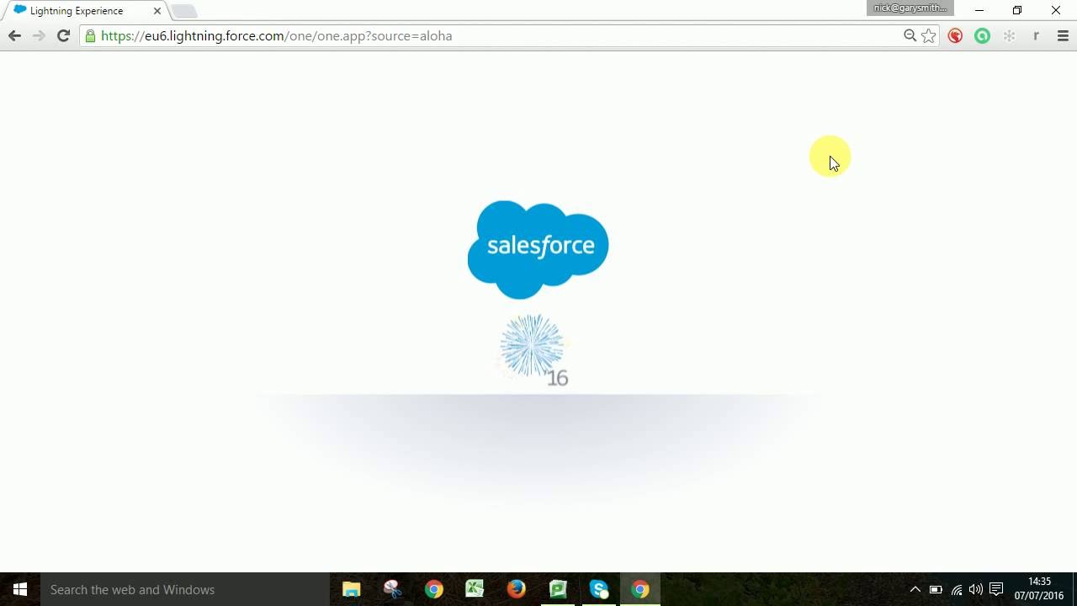1077x606 pixels.
Task: Switch to the active Chrome taskbar window
Action: pyautogui.click(x=640, y=589)
